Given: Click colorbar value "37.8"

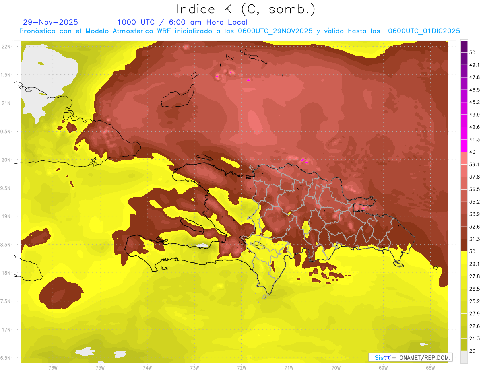Looking at the screenshot, I should 475,177.
